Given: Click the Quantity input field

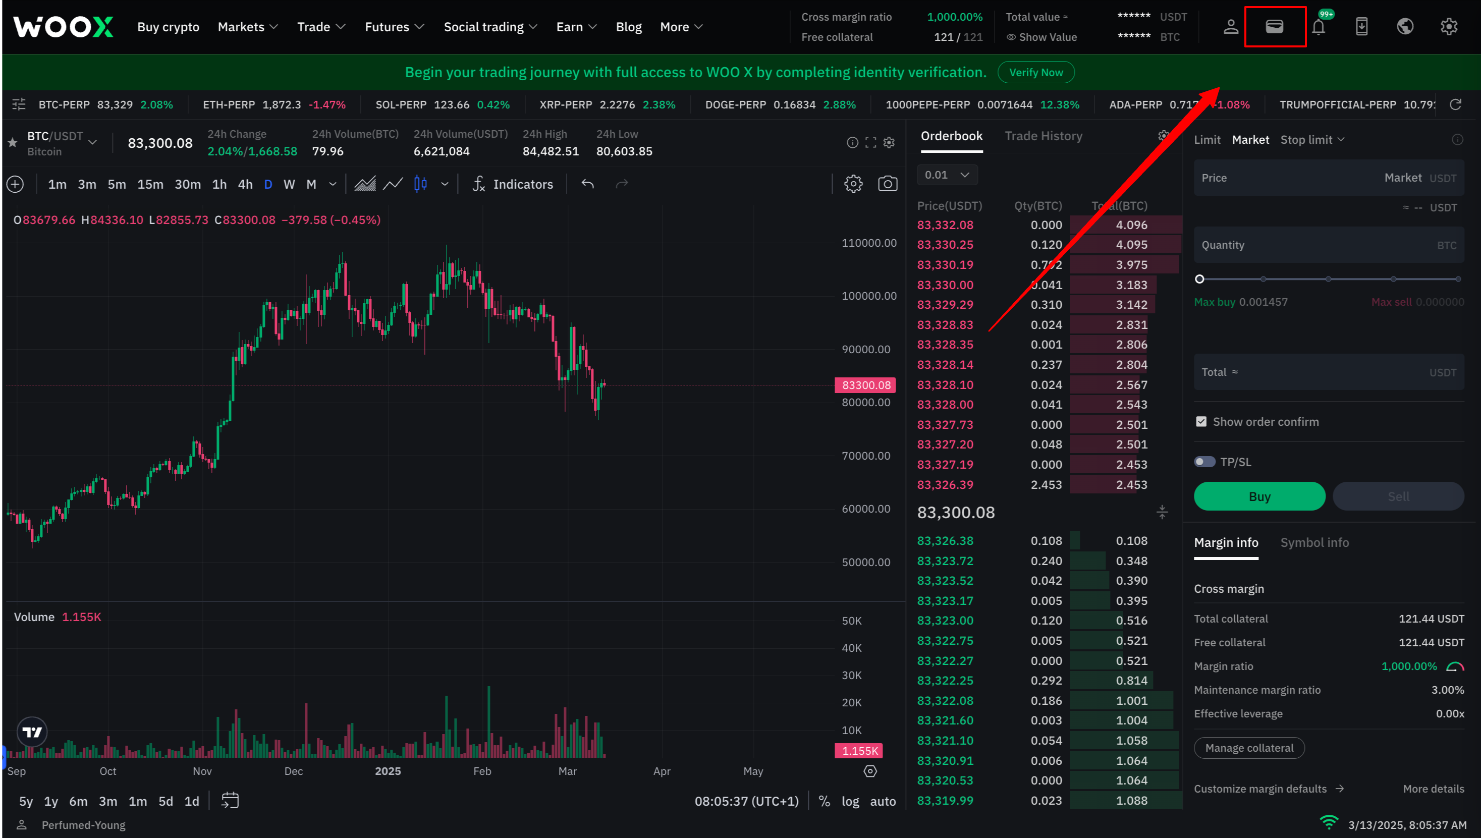Looking at the screenshot, I should pos(1329,245).
